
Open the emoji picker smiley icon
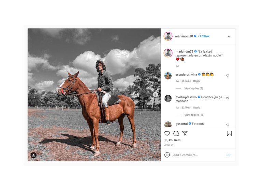167,155
